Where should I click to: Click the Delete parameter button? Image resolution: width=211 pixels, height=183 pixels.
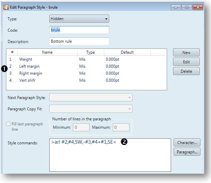coord(186,71)
